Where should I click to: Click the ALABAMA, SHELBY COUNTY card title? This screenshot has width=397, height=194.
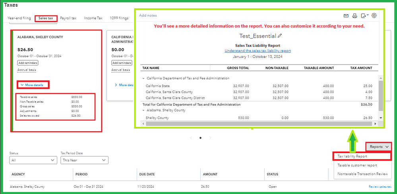pyautogui.click(x=40, y=37)
